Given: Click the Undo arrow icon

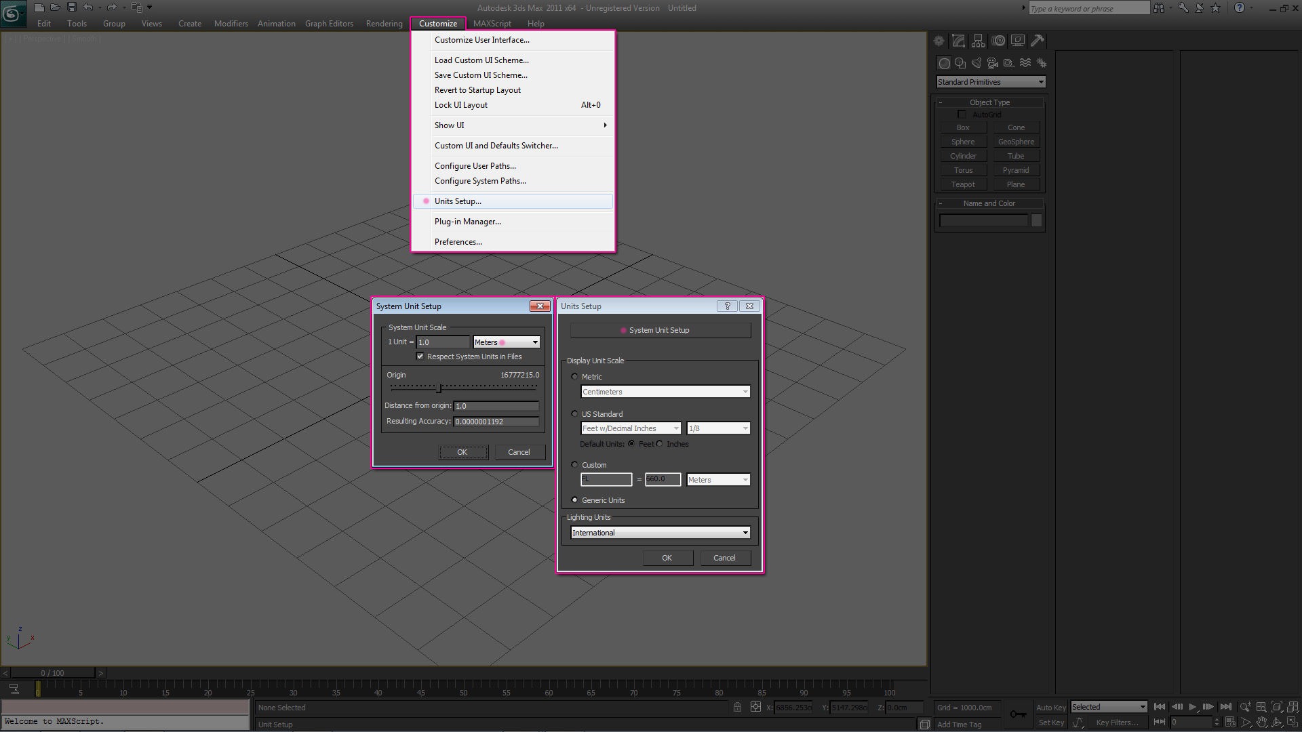Looking at the screenshot, I should coord(88,7).
